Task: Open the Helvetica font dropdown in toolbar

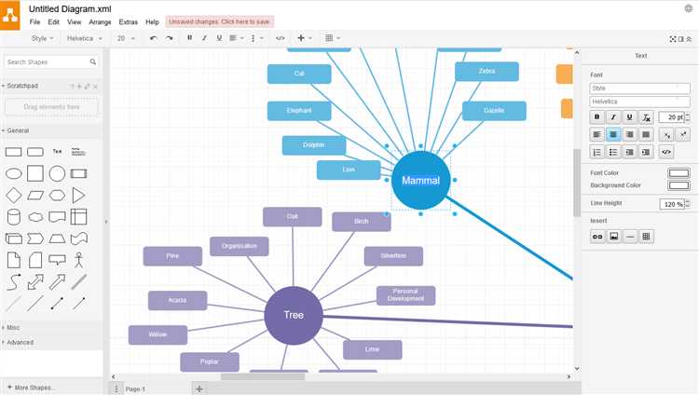Action: point(84,38)
